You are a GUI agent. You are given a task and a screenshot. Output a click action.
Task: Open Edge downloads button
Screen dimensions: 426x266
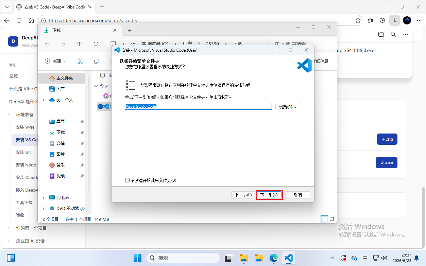(394, 20)
